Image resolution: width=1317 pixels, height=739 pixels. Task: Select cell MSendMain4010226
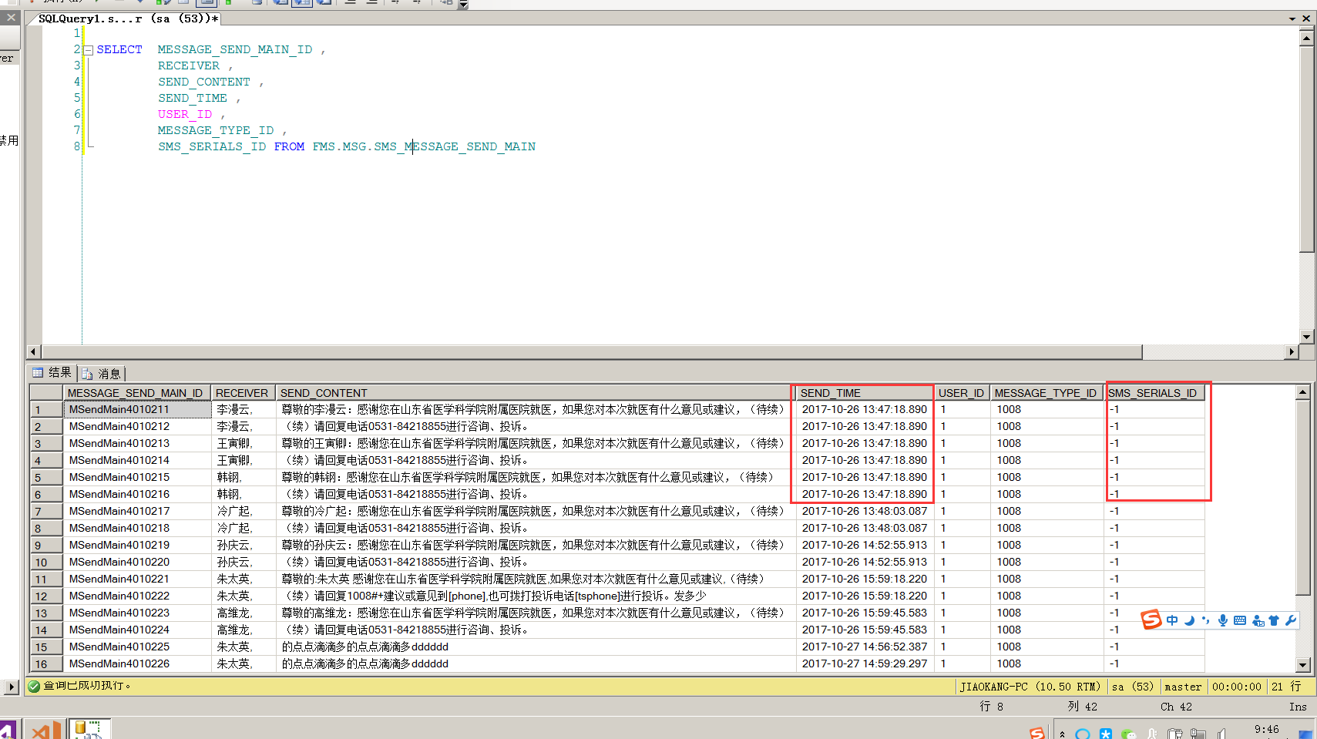137,664
